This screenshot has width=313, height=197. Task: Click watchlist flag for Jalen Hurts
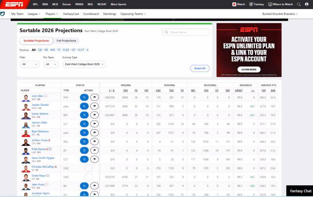(x=94, y=186)
